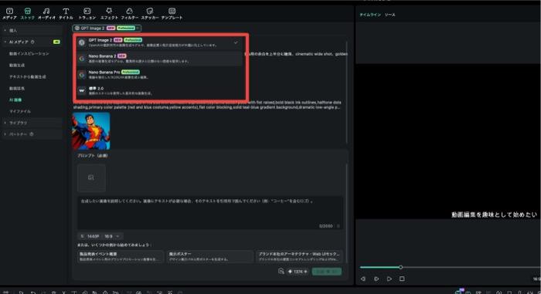This screenshot has width=541, height=294.
Task: Open the メディア (Media) tab
Action: [9, 13]
